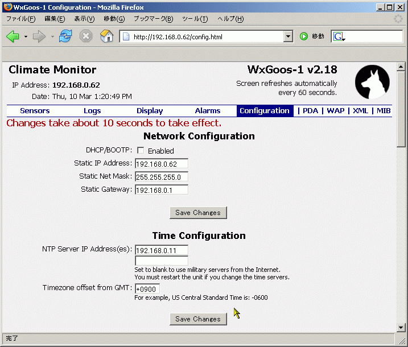The image size is (408, 347).
Task: Click the Static Net Mask field
Action: [x=162, y=177]
